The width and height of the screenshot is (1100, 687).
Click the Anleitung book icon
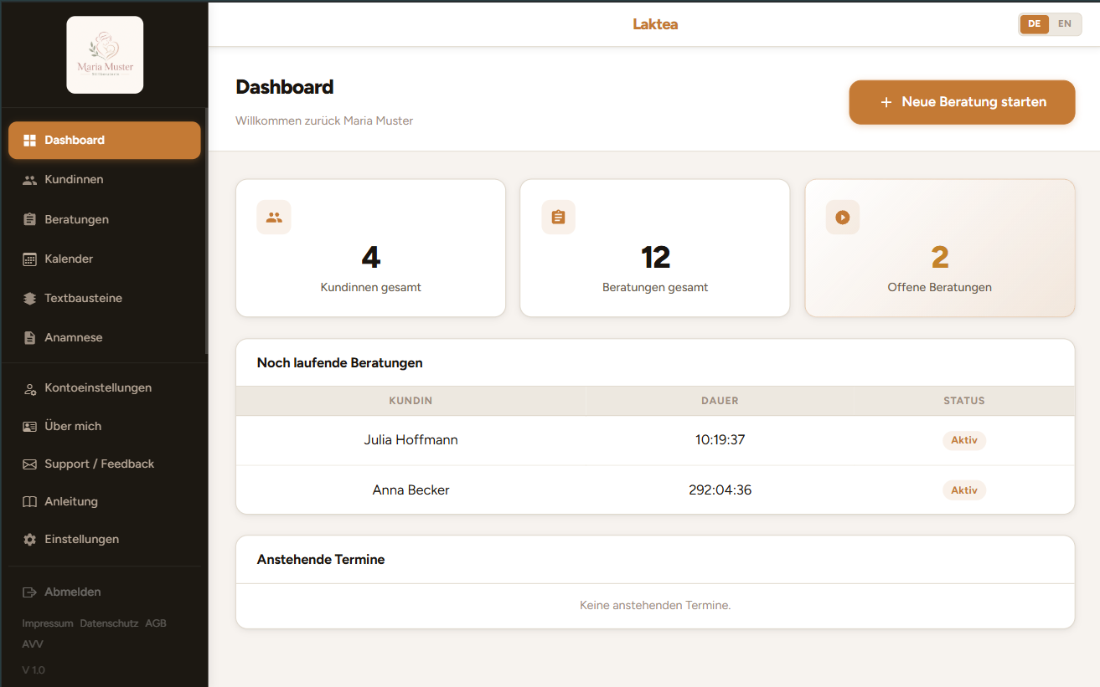[30, 502]
